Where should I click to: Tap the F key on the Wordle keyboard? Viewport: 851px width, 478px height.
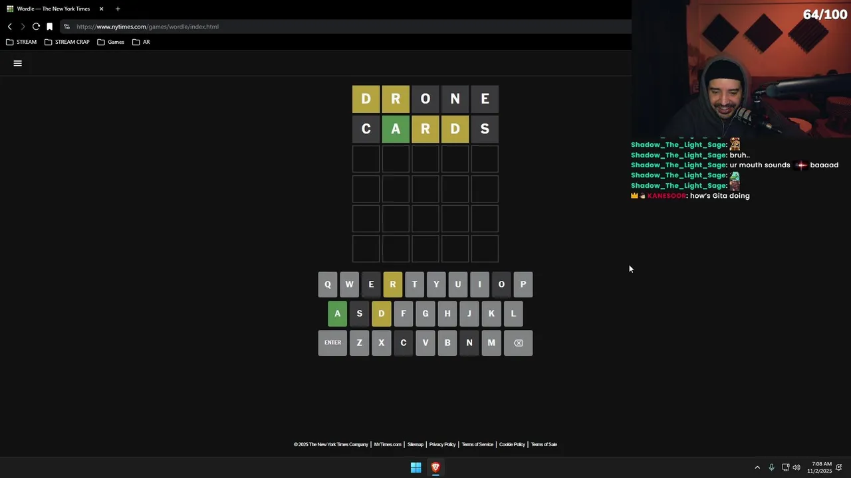pos(403,313)
